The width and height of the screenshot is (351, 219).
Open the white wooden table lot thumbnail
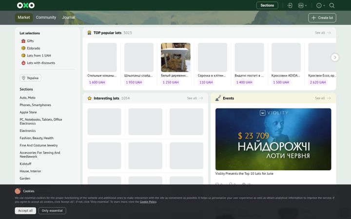click(x=175, y=57)
